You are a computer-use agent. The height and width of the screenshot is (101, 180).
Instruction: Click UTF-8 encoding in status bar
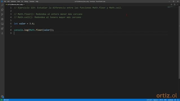[x=161, y=100]
